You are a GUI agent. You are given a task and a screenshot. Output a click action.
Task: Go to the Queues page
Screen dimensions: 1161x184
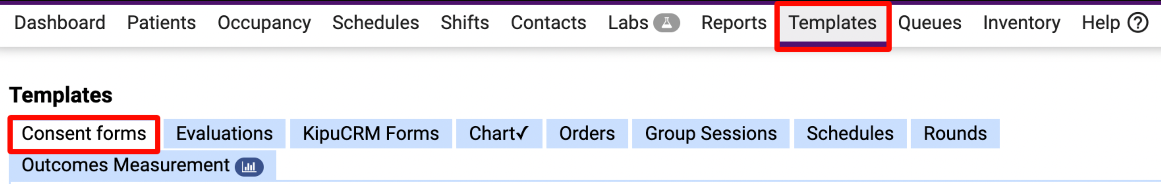pyautogui.click(x=930, y=22)
